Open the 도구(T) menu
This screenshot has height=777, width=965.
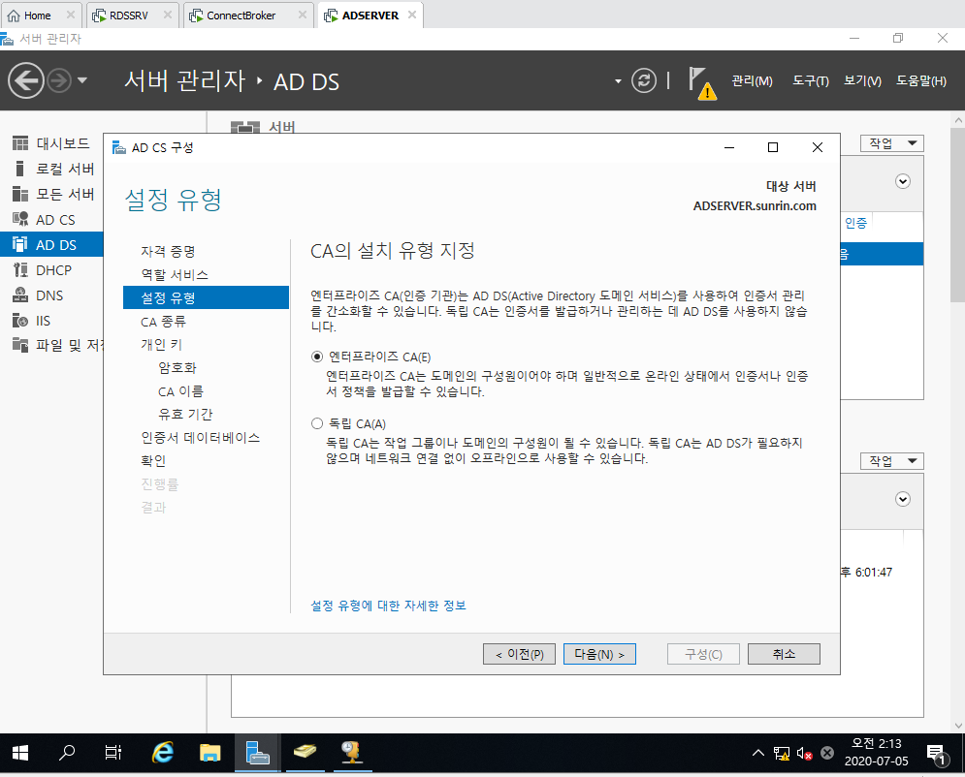click(x=811, y=81)
